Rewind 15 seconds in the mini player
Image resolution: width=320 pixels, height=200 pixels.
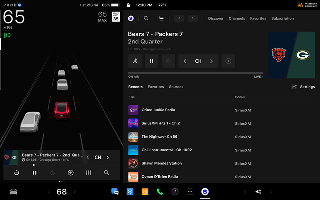16,173
